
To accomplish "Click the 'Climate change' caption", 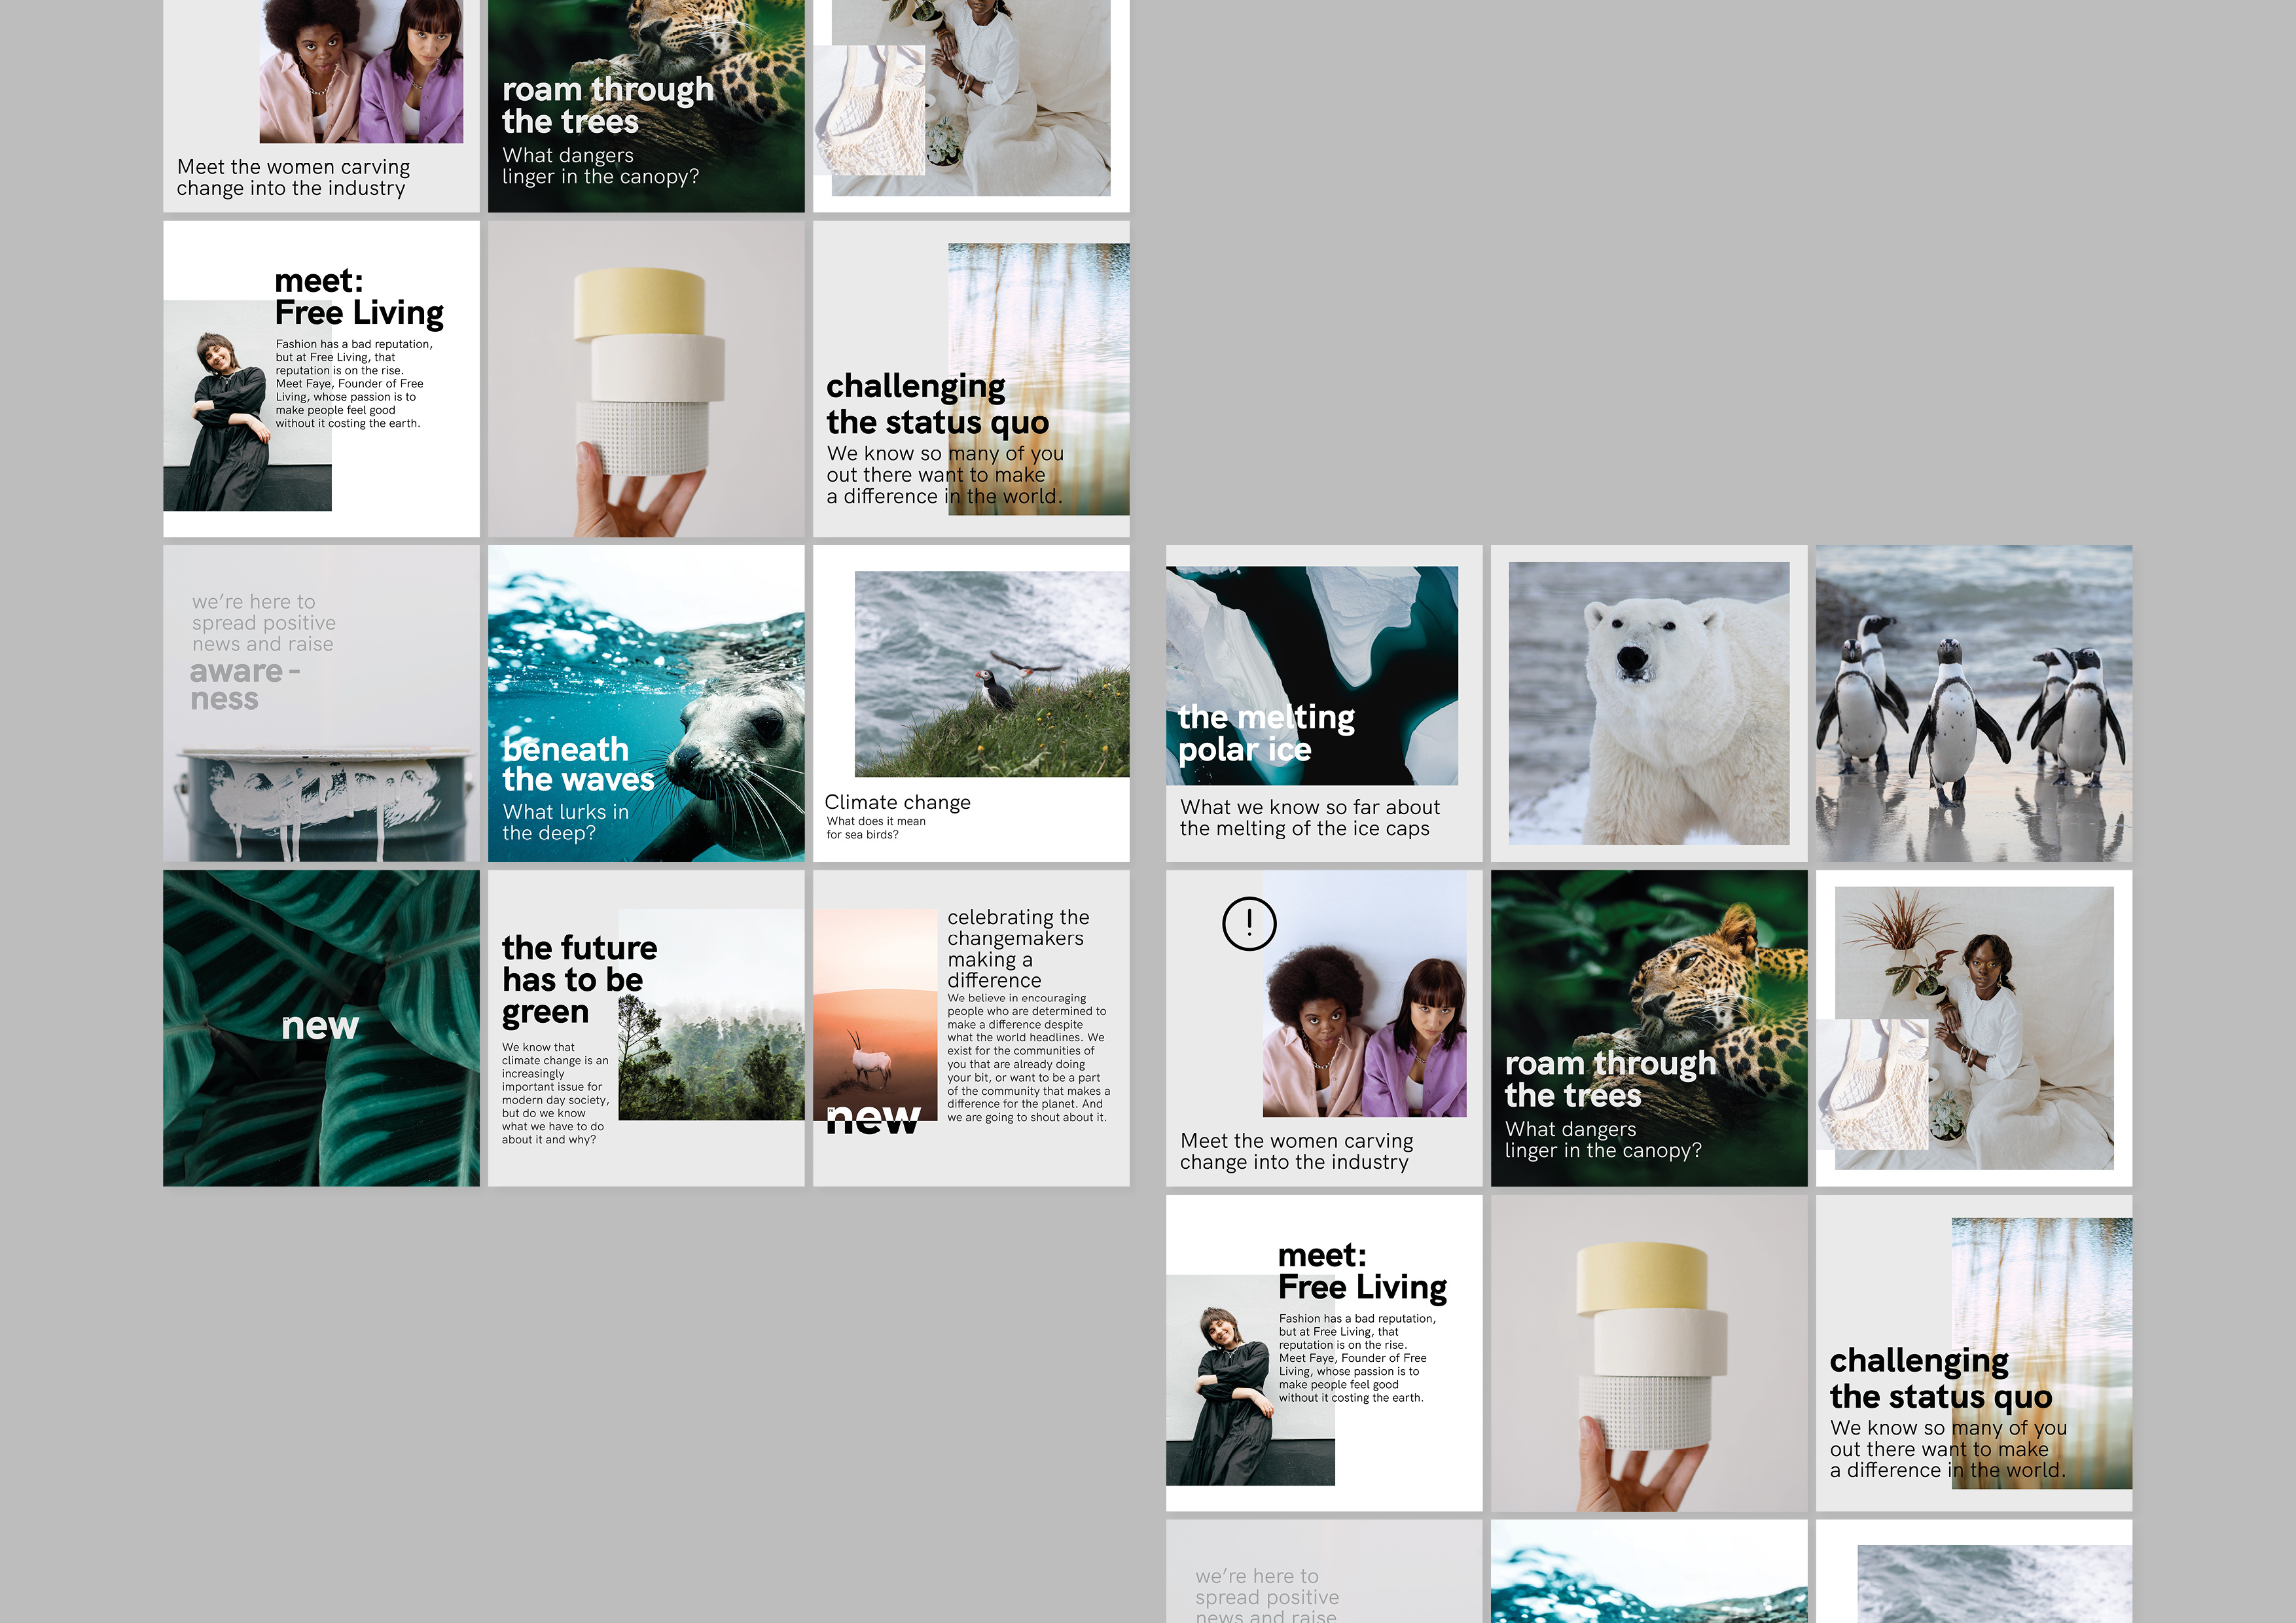I will pos(897,802).
